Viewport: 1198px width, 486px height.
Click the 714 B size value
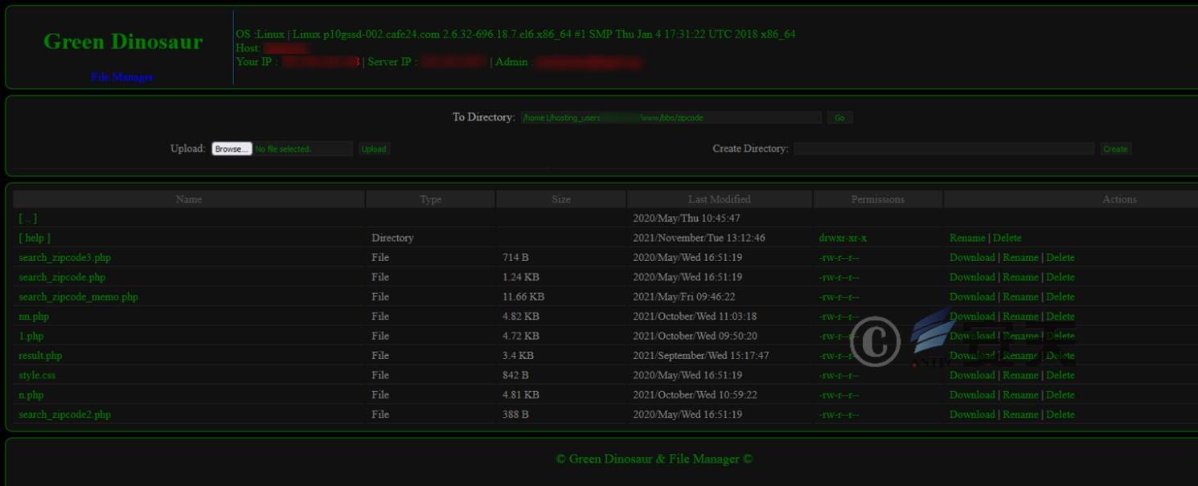515,258
